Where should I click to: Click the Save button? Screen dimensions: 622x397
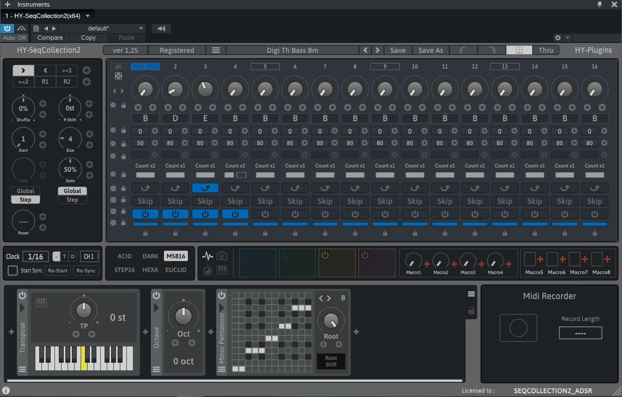[x=398, y=51]
